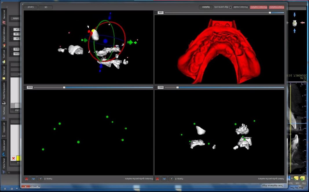Click the import folder icon under Edit
The image size is (309, 192).
296,178
